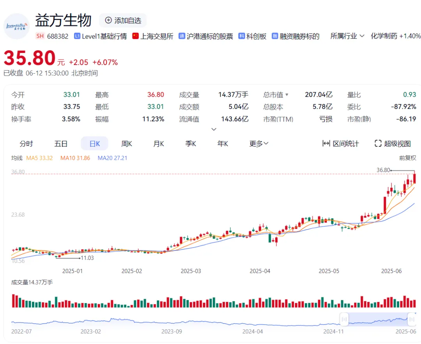The height and width of the screenshot is (344, 421).
Task: Grab the left timeline range handle
Action: pos(344,319)
